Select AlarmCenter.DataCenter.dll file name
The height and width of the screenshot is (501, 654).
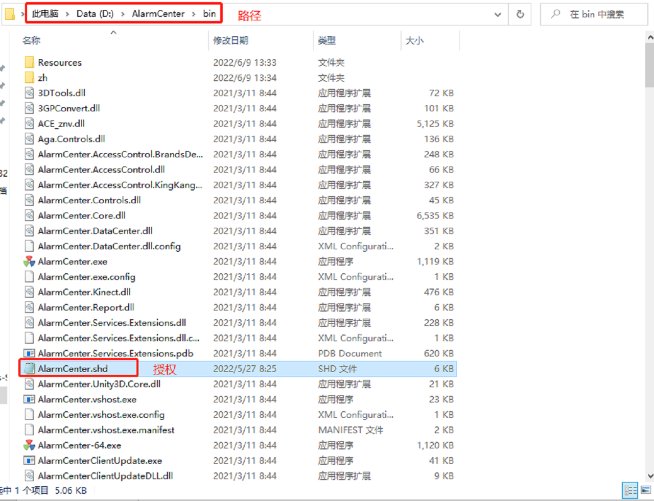coord(95,231)
